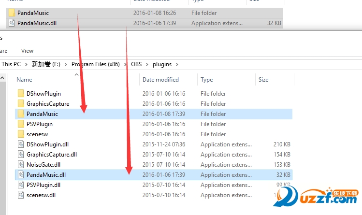Screen dimensions: 362x215
Task: Click PandaMusic.dll file icon in plugins list
Action: (x=21, y=175)
